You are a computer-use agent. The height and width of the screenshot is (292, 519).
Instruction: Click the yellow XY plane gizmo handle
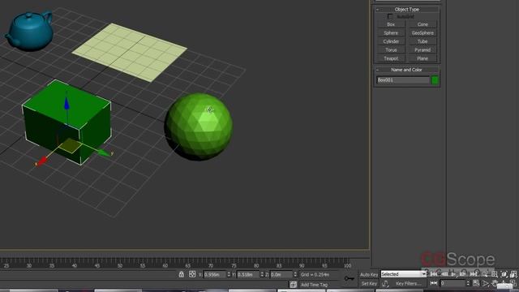coord(71,146)
